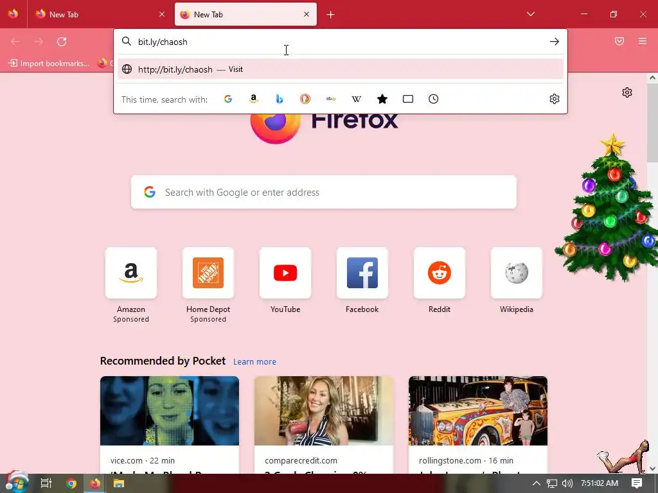Screen dimensions: 658x493
Task: Open the vice.com Pocket story image
Action: click(x=170, y=411)
